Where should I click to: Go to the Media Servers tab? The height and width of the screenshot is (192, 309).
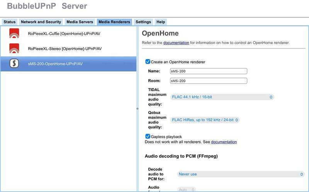[80, 22]
